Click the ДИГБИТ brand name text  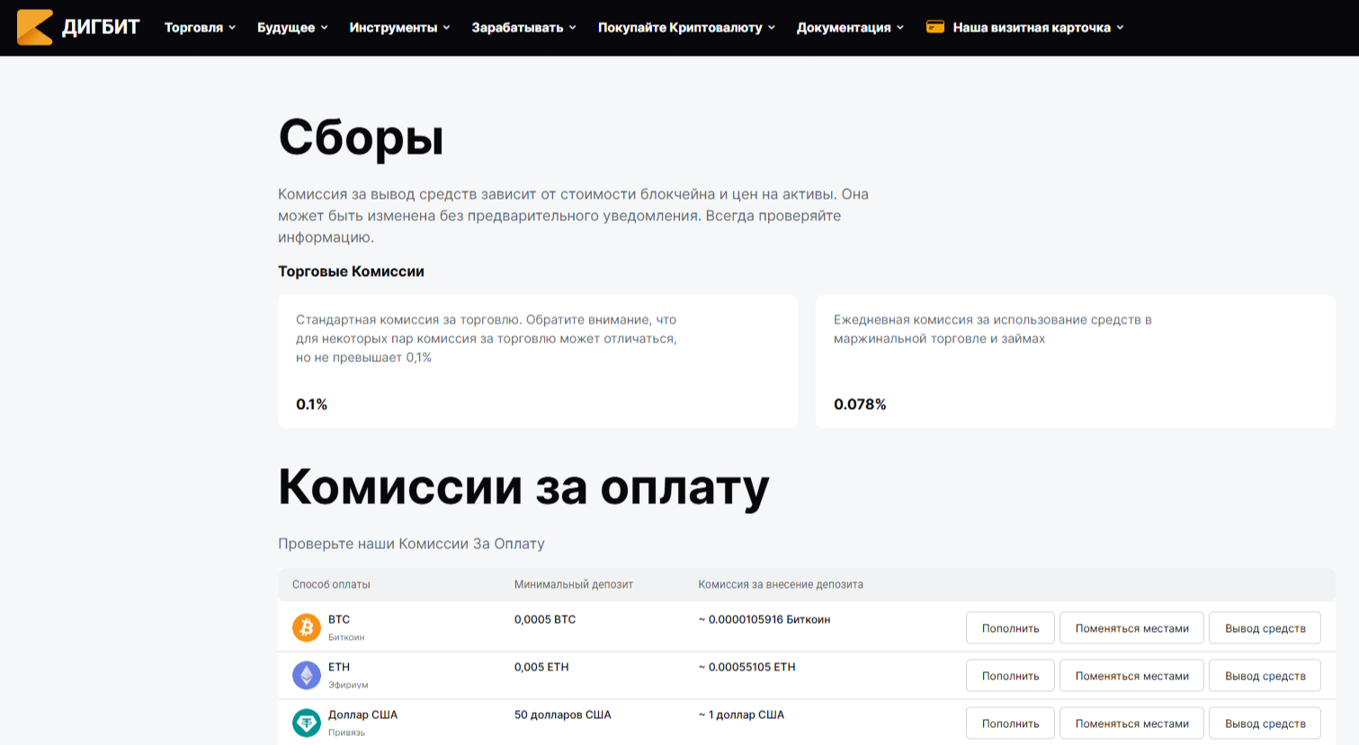pyautogui.click(x=101, y=28)
